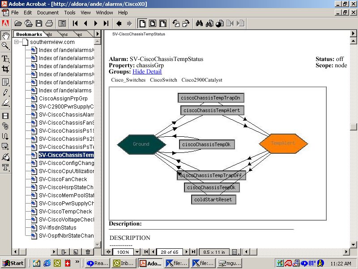The height and width of the screenshot is (269, 358).
Task: Click the bookmarks pane scroll down arrow
Action: point(98,244)
